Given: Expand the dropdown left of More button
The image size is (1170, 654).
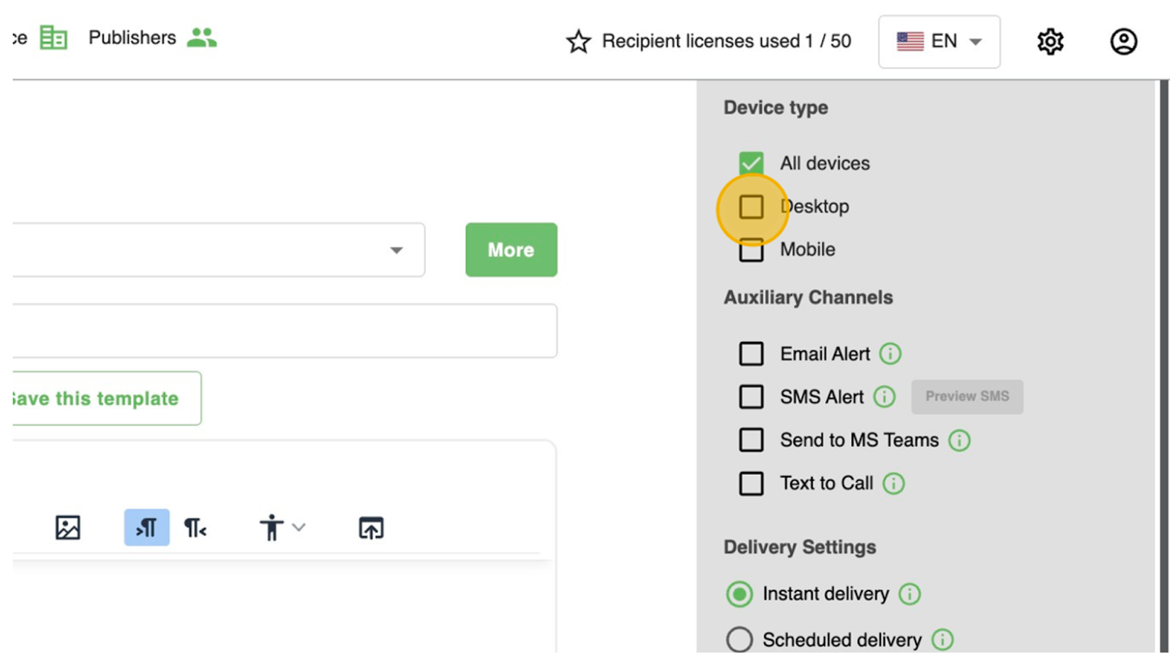Looking at the screenshot, I should point(396,250).
